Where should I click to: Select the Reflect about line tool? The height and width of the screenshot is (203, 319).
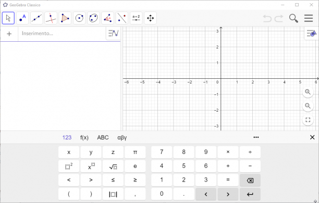122,18
